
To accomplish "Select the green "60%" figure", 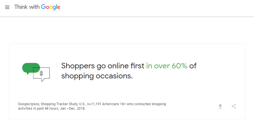I will [x=179, y=66].
